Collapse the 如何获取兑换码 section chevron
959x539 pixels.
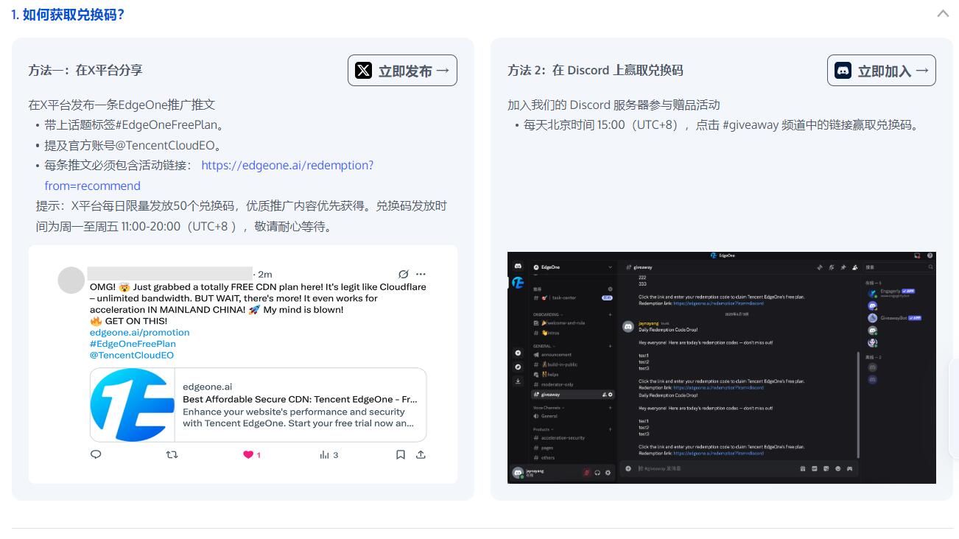point(943,13)
